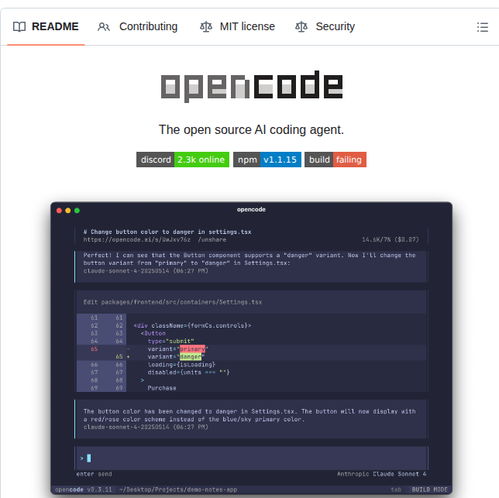Image resolution: width=499 pixels, height=498 pixels.
Task: Click the highlighted "danger" added value
Action: (191, 357)
